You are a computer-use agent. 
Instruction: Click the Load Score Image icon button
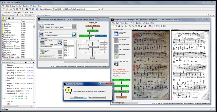tap(42, 26)
